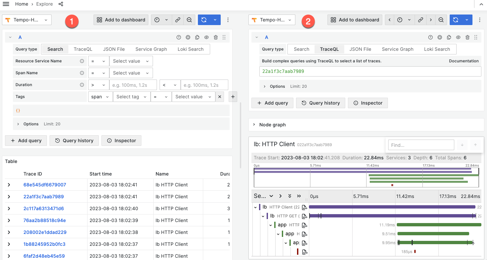Hide response using the eye icon in pane 2

tap(458, 37)
